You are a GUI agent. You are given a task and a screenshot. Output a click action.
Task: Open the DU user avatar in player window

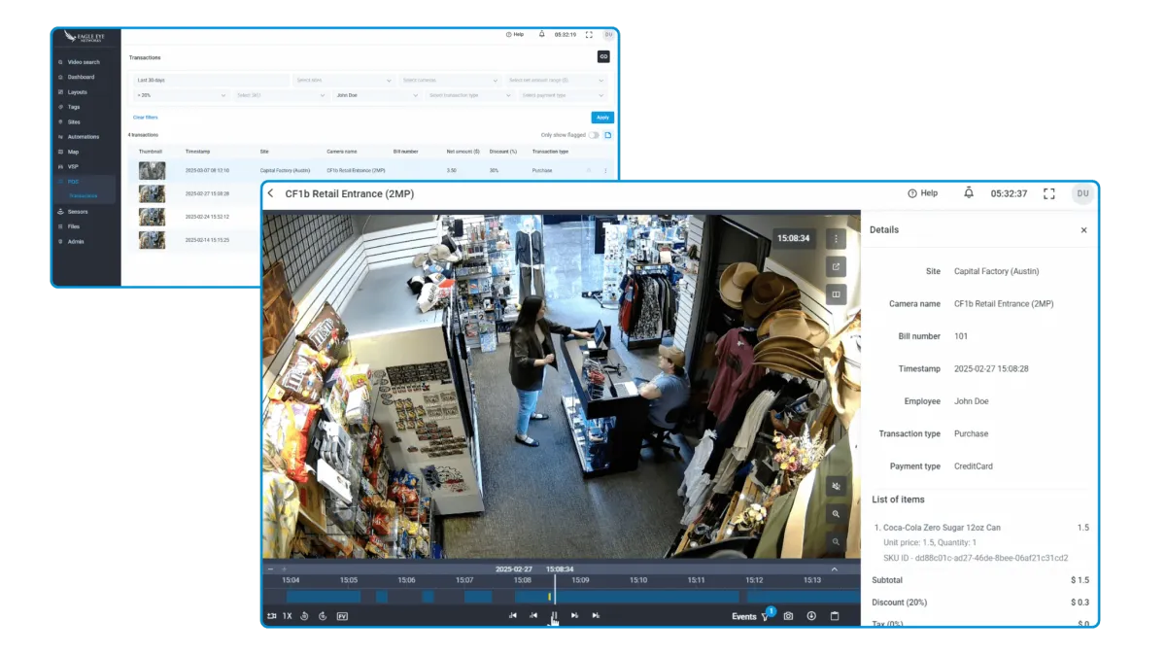[x=1082, y=193]
